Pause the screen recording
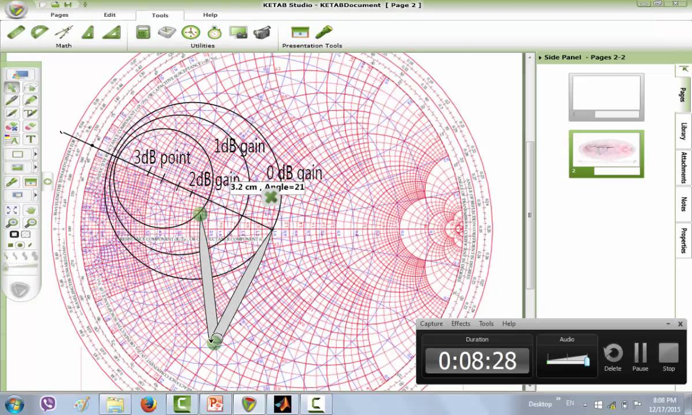This screenshot has height=415, width=692. coord(640,357)
